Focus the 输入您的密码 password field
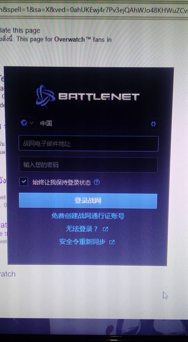188x342 pixels. (88, 165)
